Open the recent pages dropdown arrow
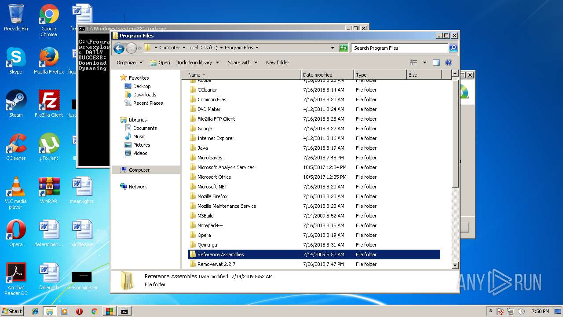This screenshot has width=563, height=317. coord(139,48)
